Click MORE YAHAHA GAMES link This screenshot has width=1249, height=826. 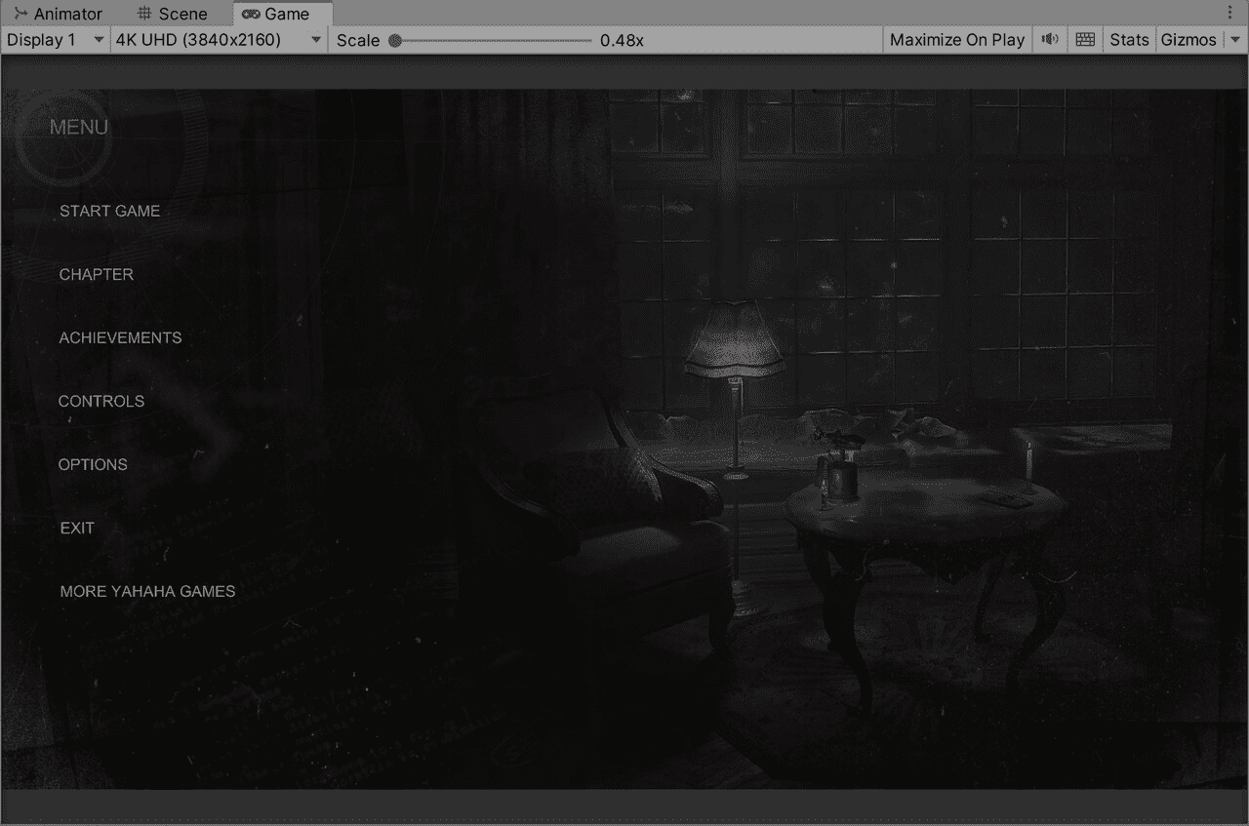147,591
